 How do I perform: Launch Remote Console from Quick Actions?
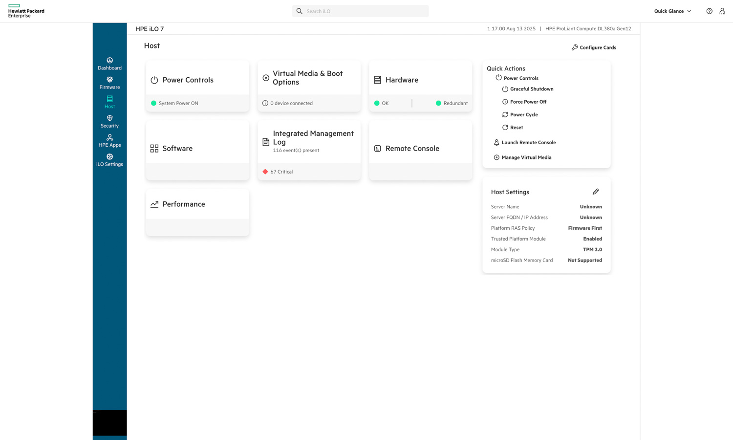click(528, 143)
